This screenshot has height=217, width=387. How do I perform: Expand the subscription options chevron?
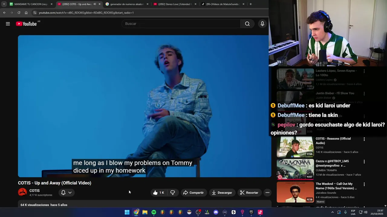tap(70, 193)
